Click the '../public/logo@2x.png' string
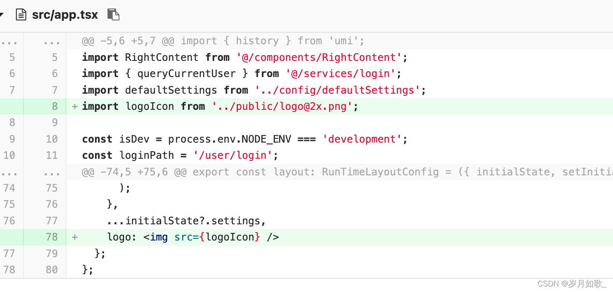 282,106
